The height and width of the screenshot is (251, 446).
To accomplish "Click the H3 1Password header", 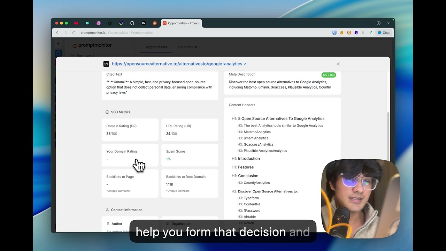I will [x=249, y=211].
